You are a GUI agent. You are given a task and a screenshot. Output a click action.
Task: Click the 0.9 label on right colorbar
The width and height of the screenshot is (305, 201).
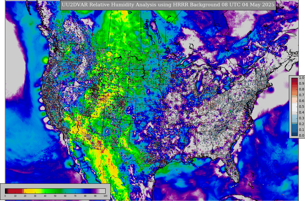pos(301,83)
